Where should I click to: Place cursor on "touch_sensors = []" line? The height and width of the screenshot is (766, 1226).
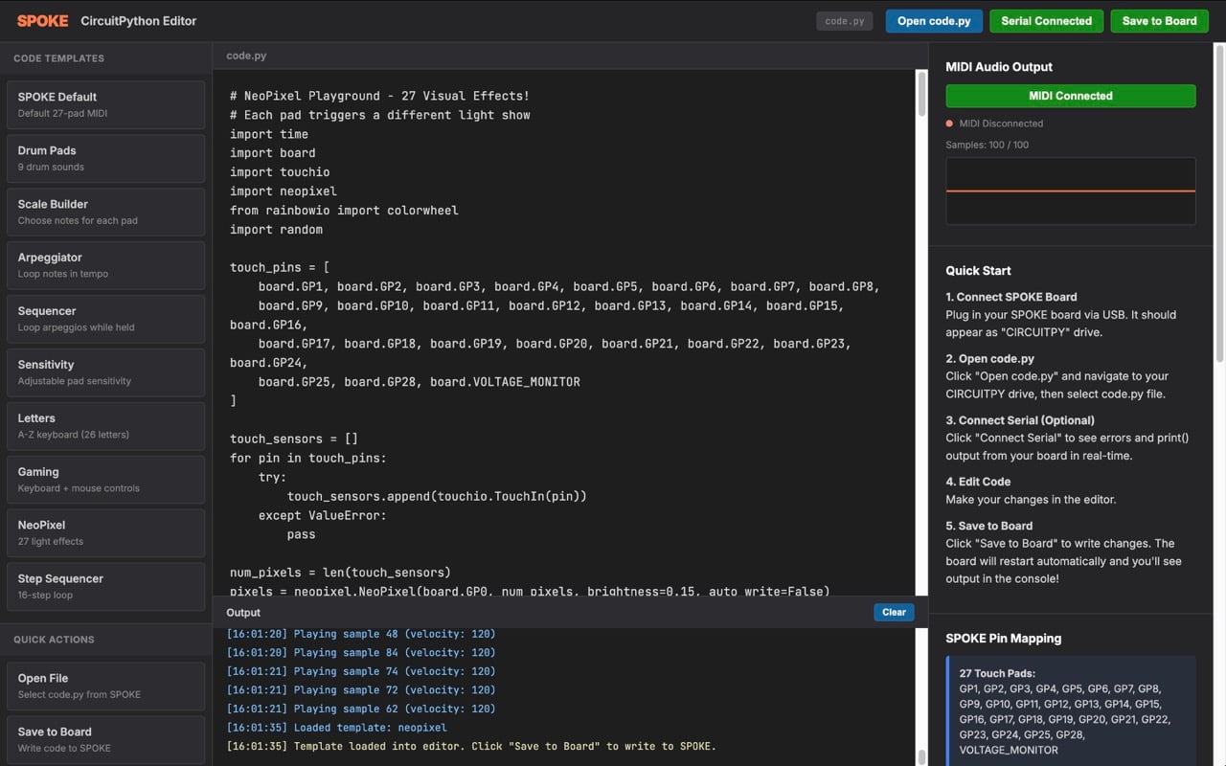(294, 439)
